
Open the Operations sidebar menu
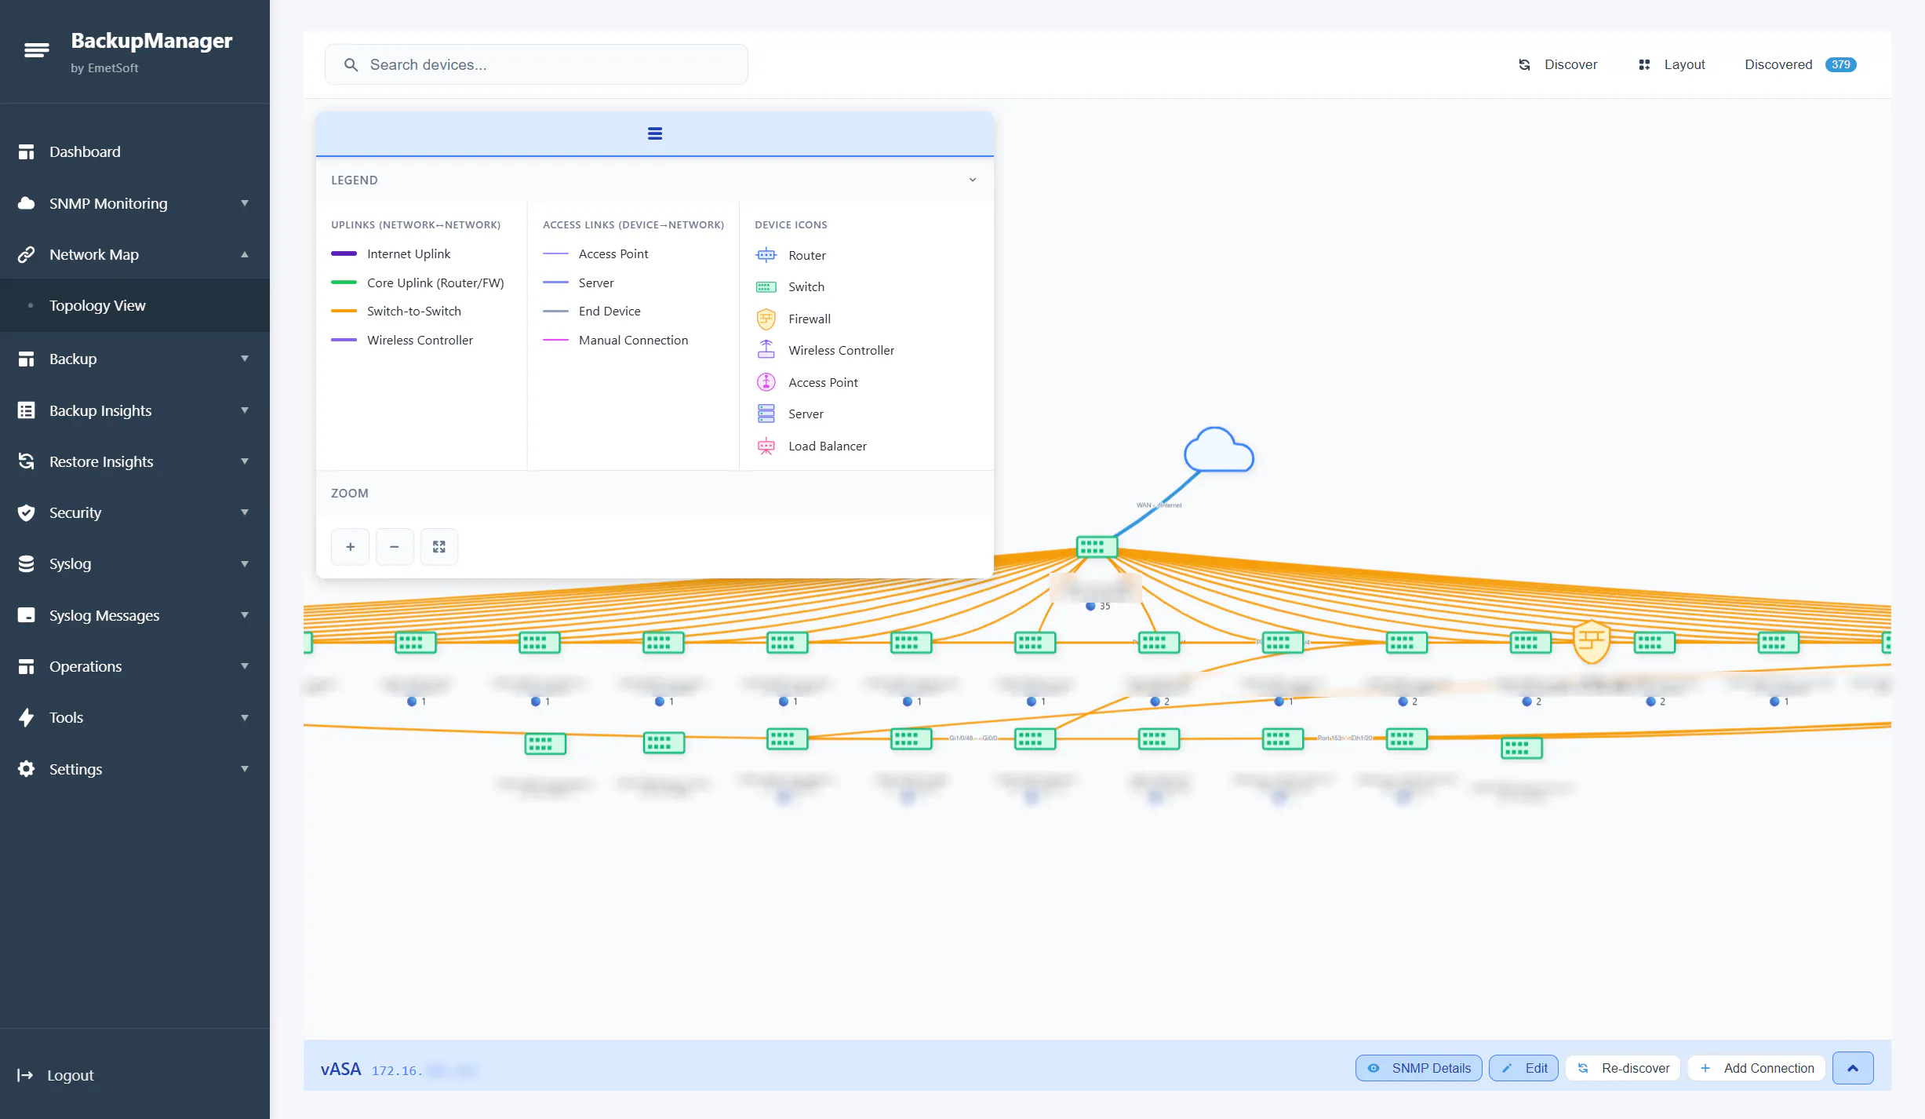pos(135,666)
